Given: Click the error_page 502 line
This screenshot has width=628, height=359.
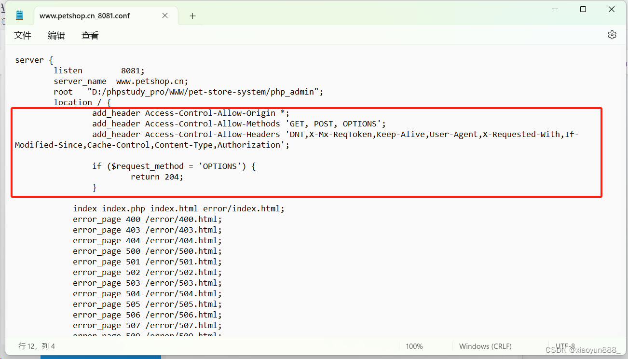Looking at the screenshot, I should [x=147, y=272].
